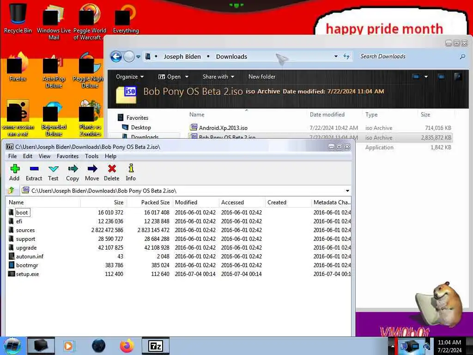Sort by Packed Size column
Viewport: 473px width, 355px height.
[x=150, y=202]
